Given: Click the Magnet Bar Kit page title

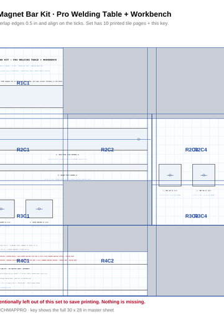Looking at the screenshot, I should click(85, 14).
